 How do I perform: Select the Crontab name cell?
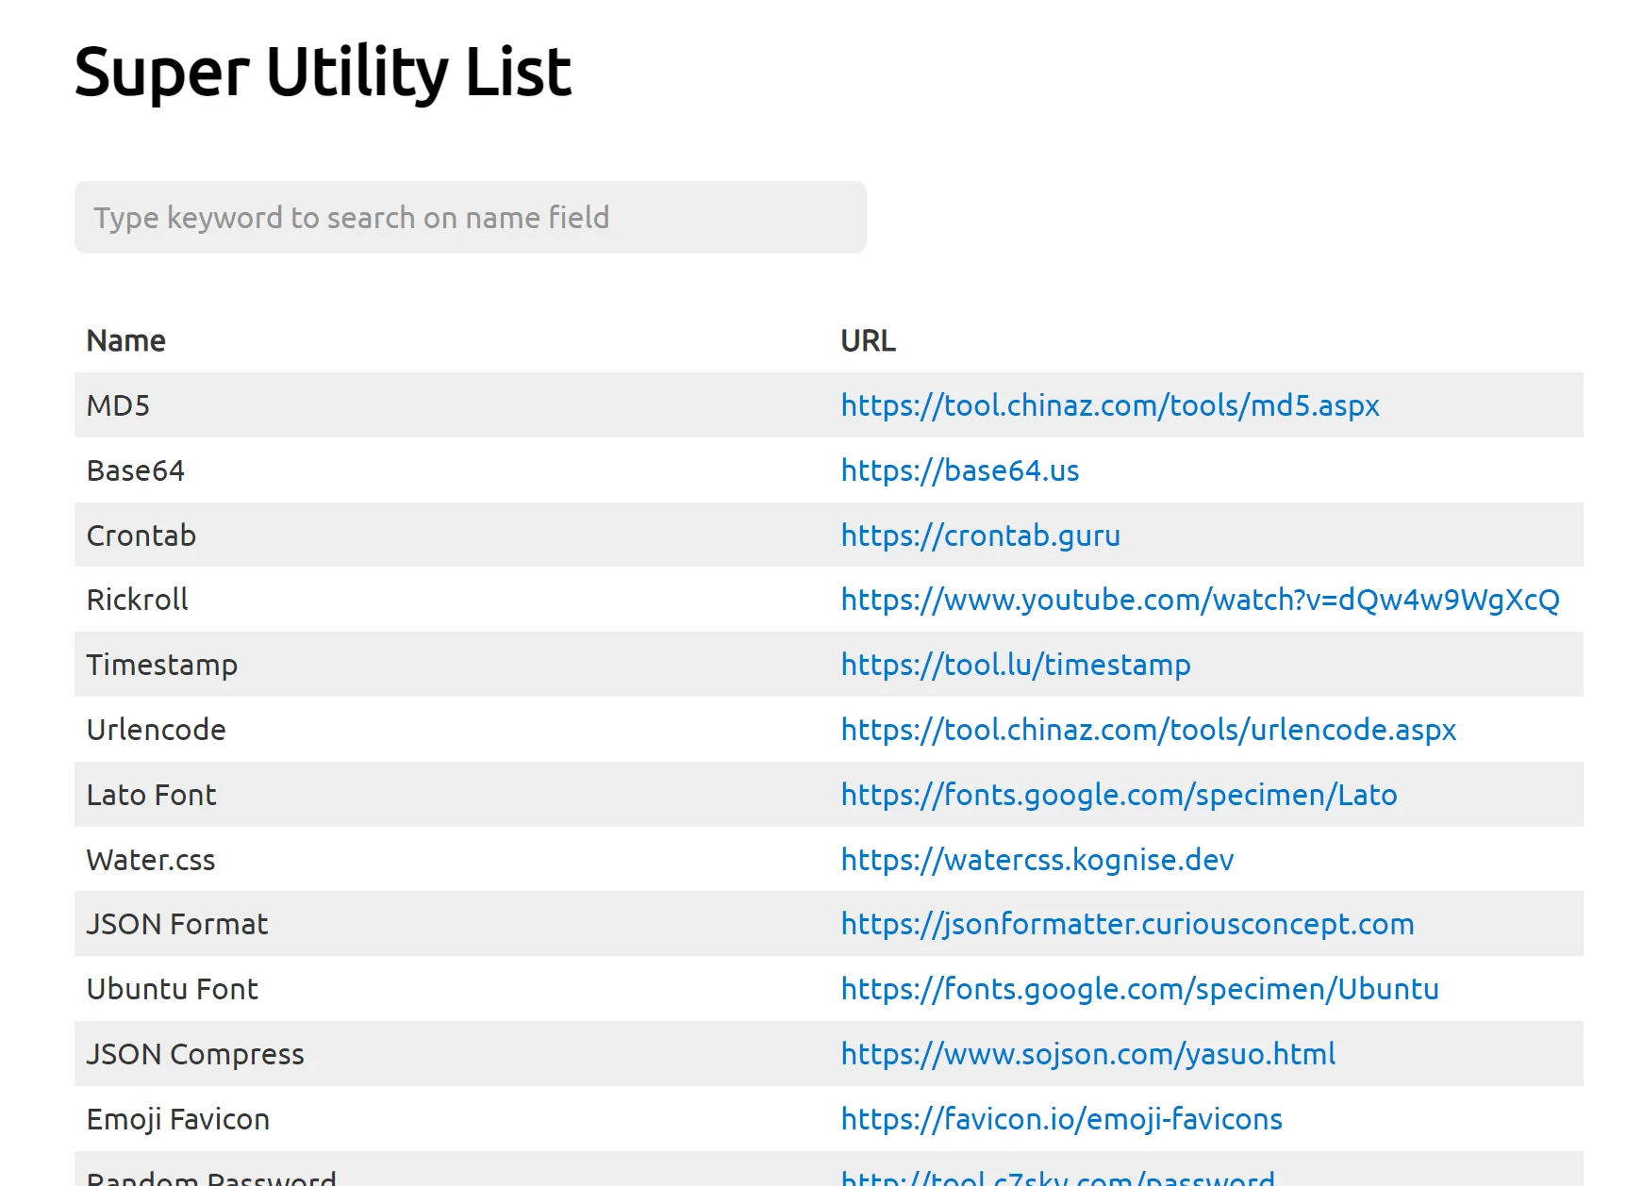click(x=452, y=535)
